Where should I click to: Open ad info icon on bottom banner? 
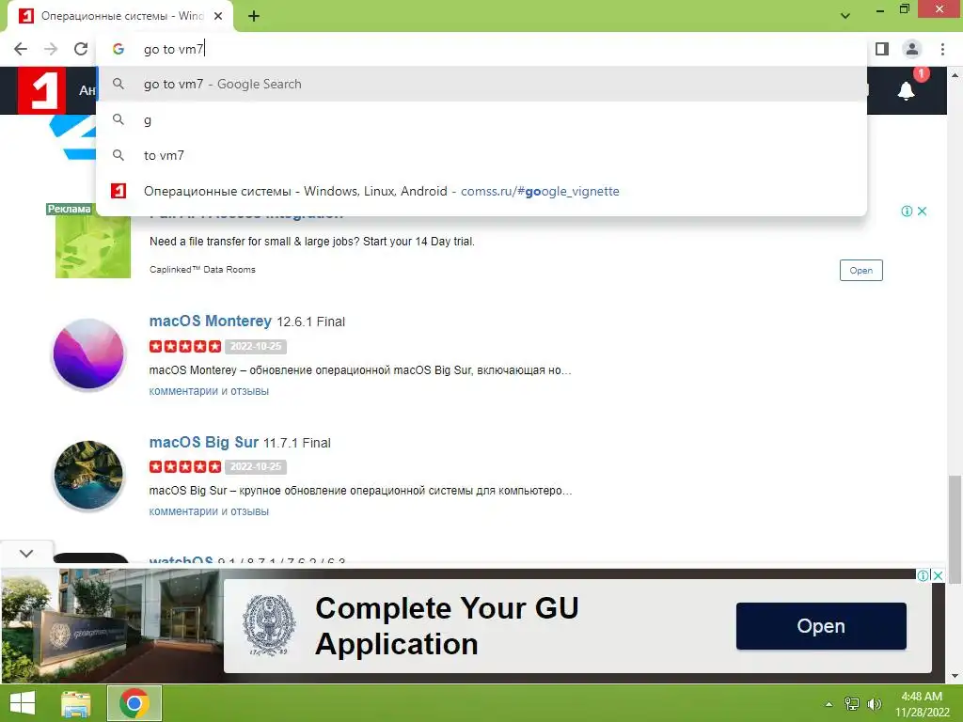[x=923, y=575]
